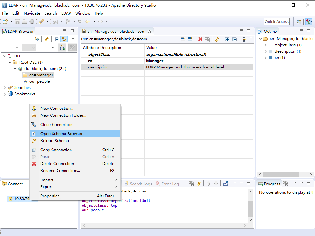Image resolution: width=315 pixels, height=236 pixels.
Task: Click Expand All icon in entry editor
Action: click(x=227, y=39)
